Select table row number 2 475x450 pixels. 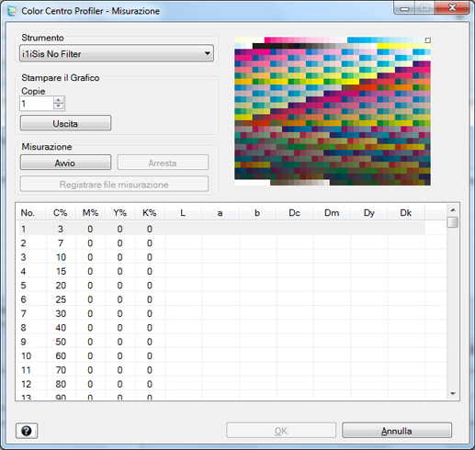coord(221,243)
